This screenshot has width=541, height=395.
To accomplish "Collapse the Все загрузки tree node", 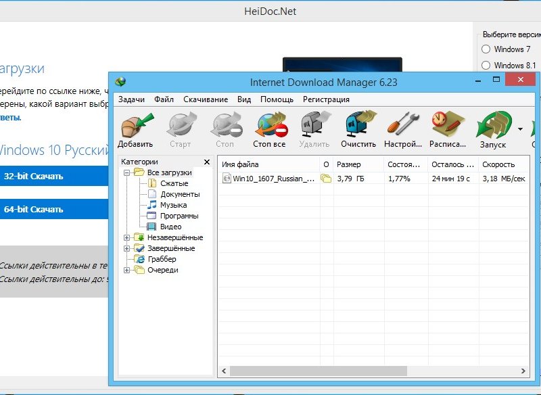I will 126,172.
